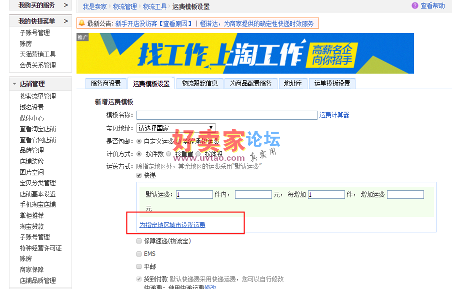Open 店铺装修 in the sidebar
The image size is (452, 289).
click(31, 161)
